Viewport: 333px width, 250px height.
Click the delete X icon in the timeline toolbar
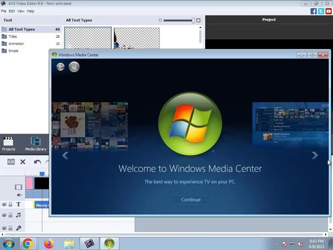pos(23,162)
